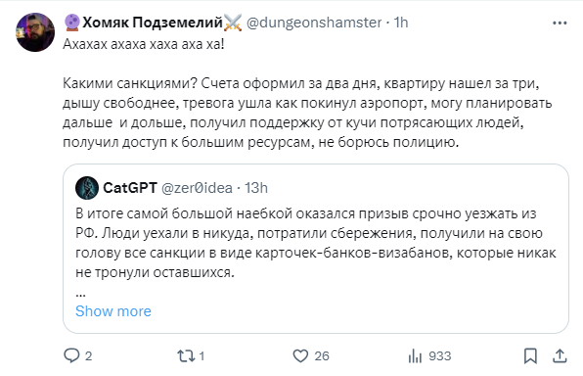Image resolution: width=583 pixels, height=376 pixels.
Task: Bookmark this tweet
Action: pos(530,355)
